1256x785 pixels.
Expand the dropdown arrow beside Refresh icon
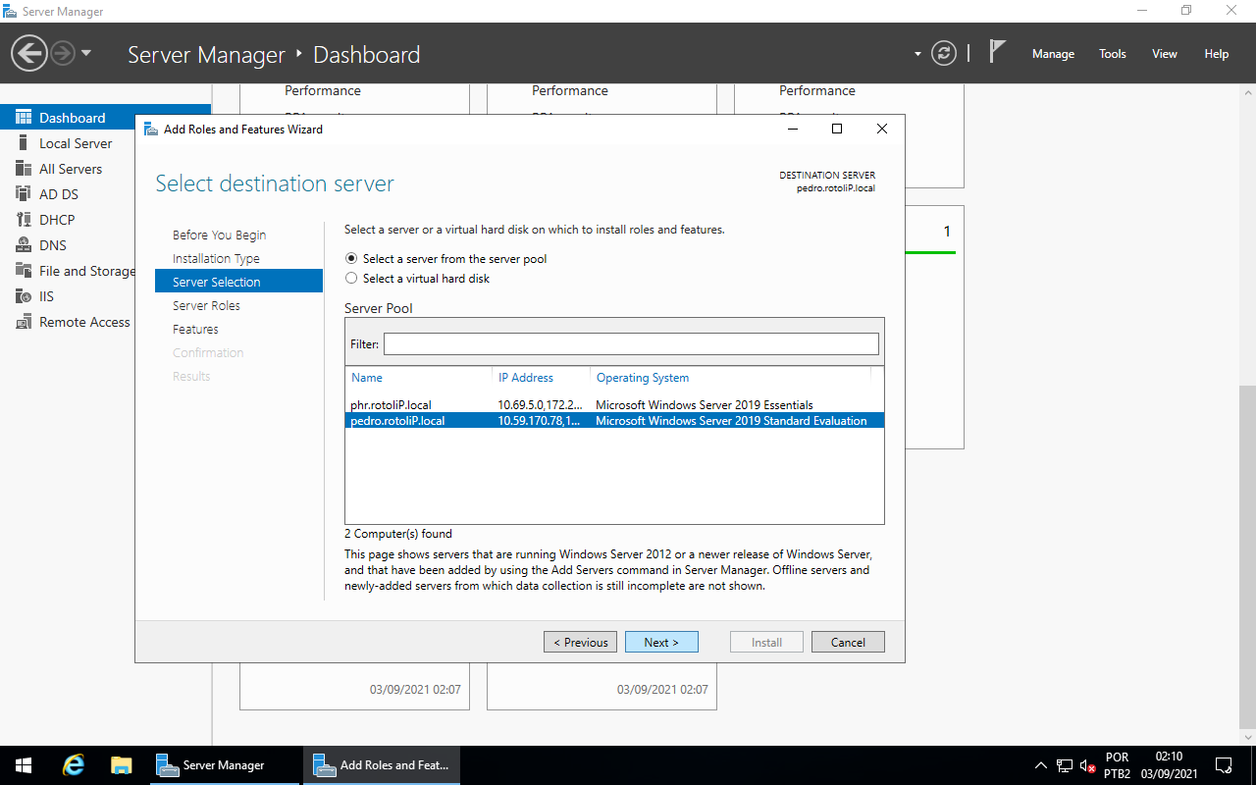pyautogui.click(x=917, y=54)
